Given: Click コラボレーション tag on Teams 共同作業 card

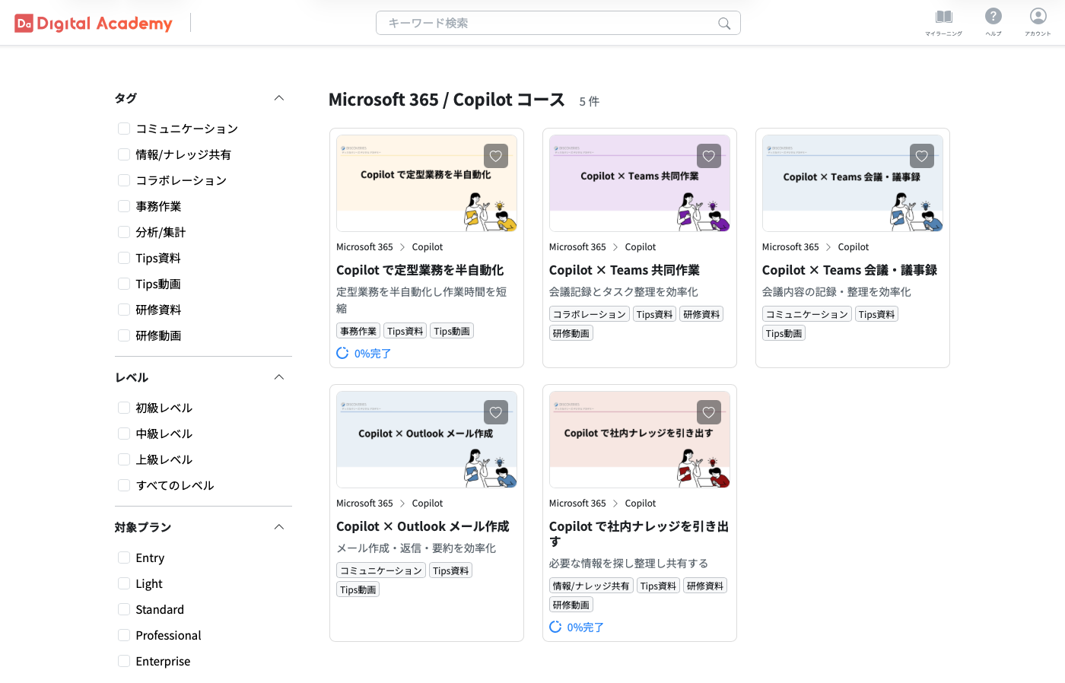Looking at the screenshot, I should click(x=590, y=314).
